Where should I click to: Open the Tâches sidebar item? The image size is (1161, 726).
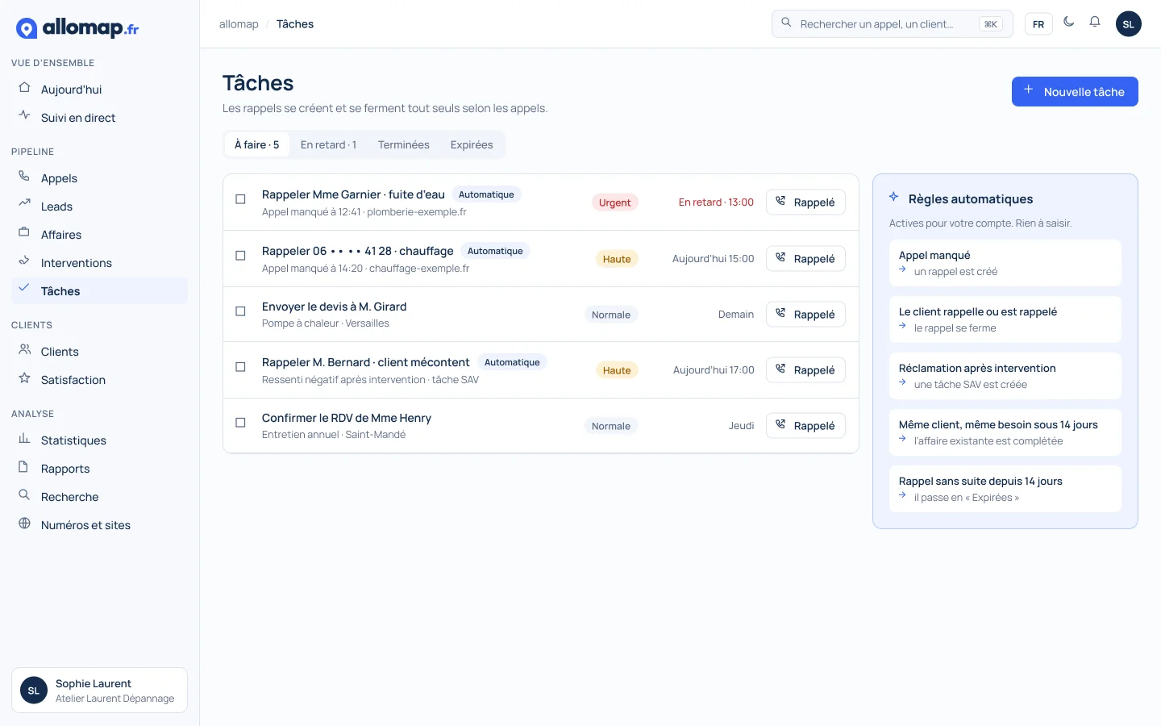click(x=99, y=291)
